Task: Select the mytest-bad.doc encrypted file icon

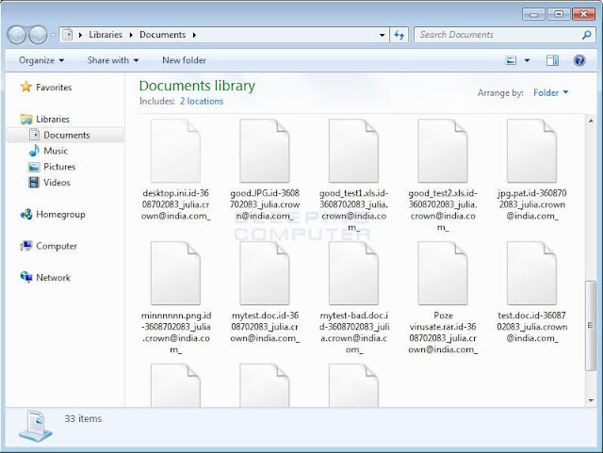Action: tap(353, 273)
